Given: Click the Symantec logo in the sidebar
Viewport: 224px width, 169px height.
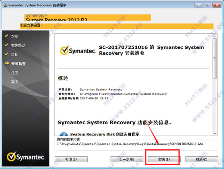Looking at the screenshot, I should [26, 156].
